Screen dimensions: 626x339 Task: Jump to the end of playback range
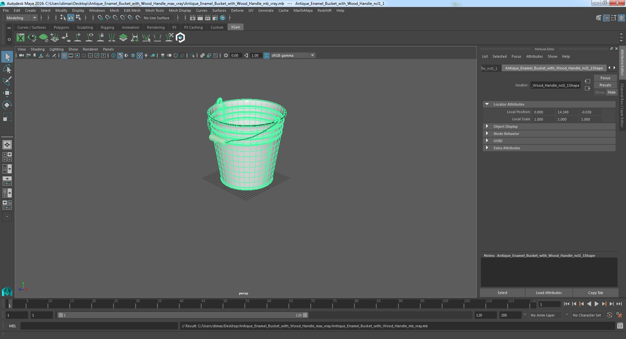(x=619, y=304)
